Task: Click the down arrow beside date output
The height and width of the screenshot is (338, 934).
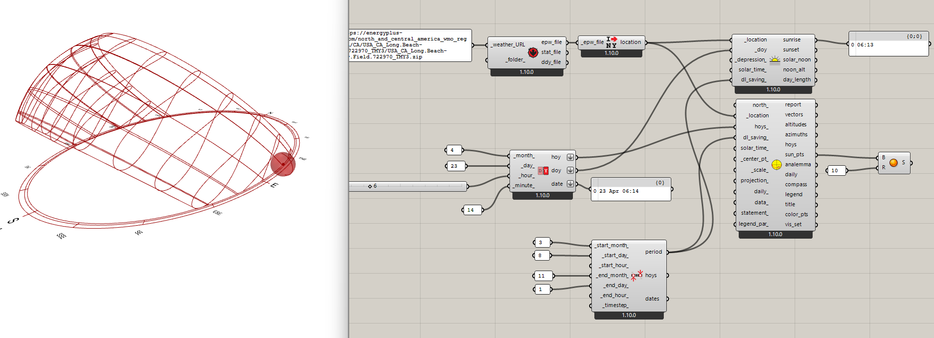Action: (570, 184)
